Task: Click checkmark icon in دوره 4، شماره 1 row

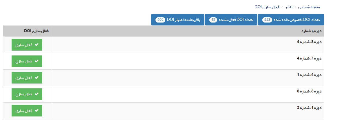Action: pyautogui.click(x=36, y=78)
